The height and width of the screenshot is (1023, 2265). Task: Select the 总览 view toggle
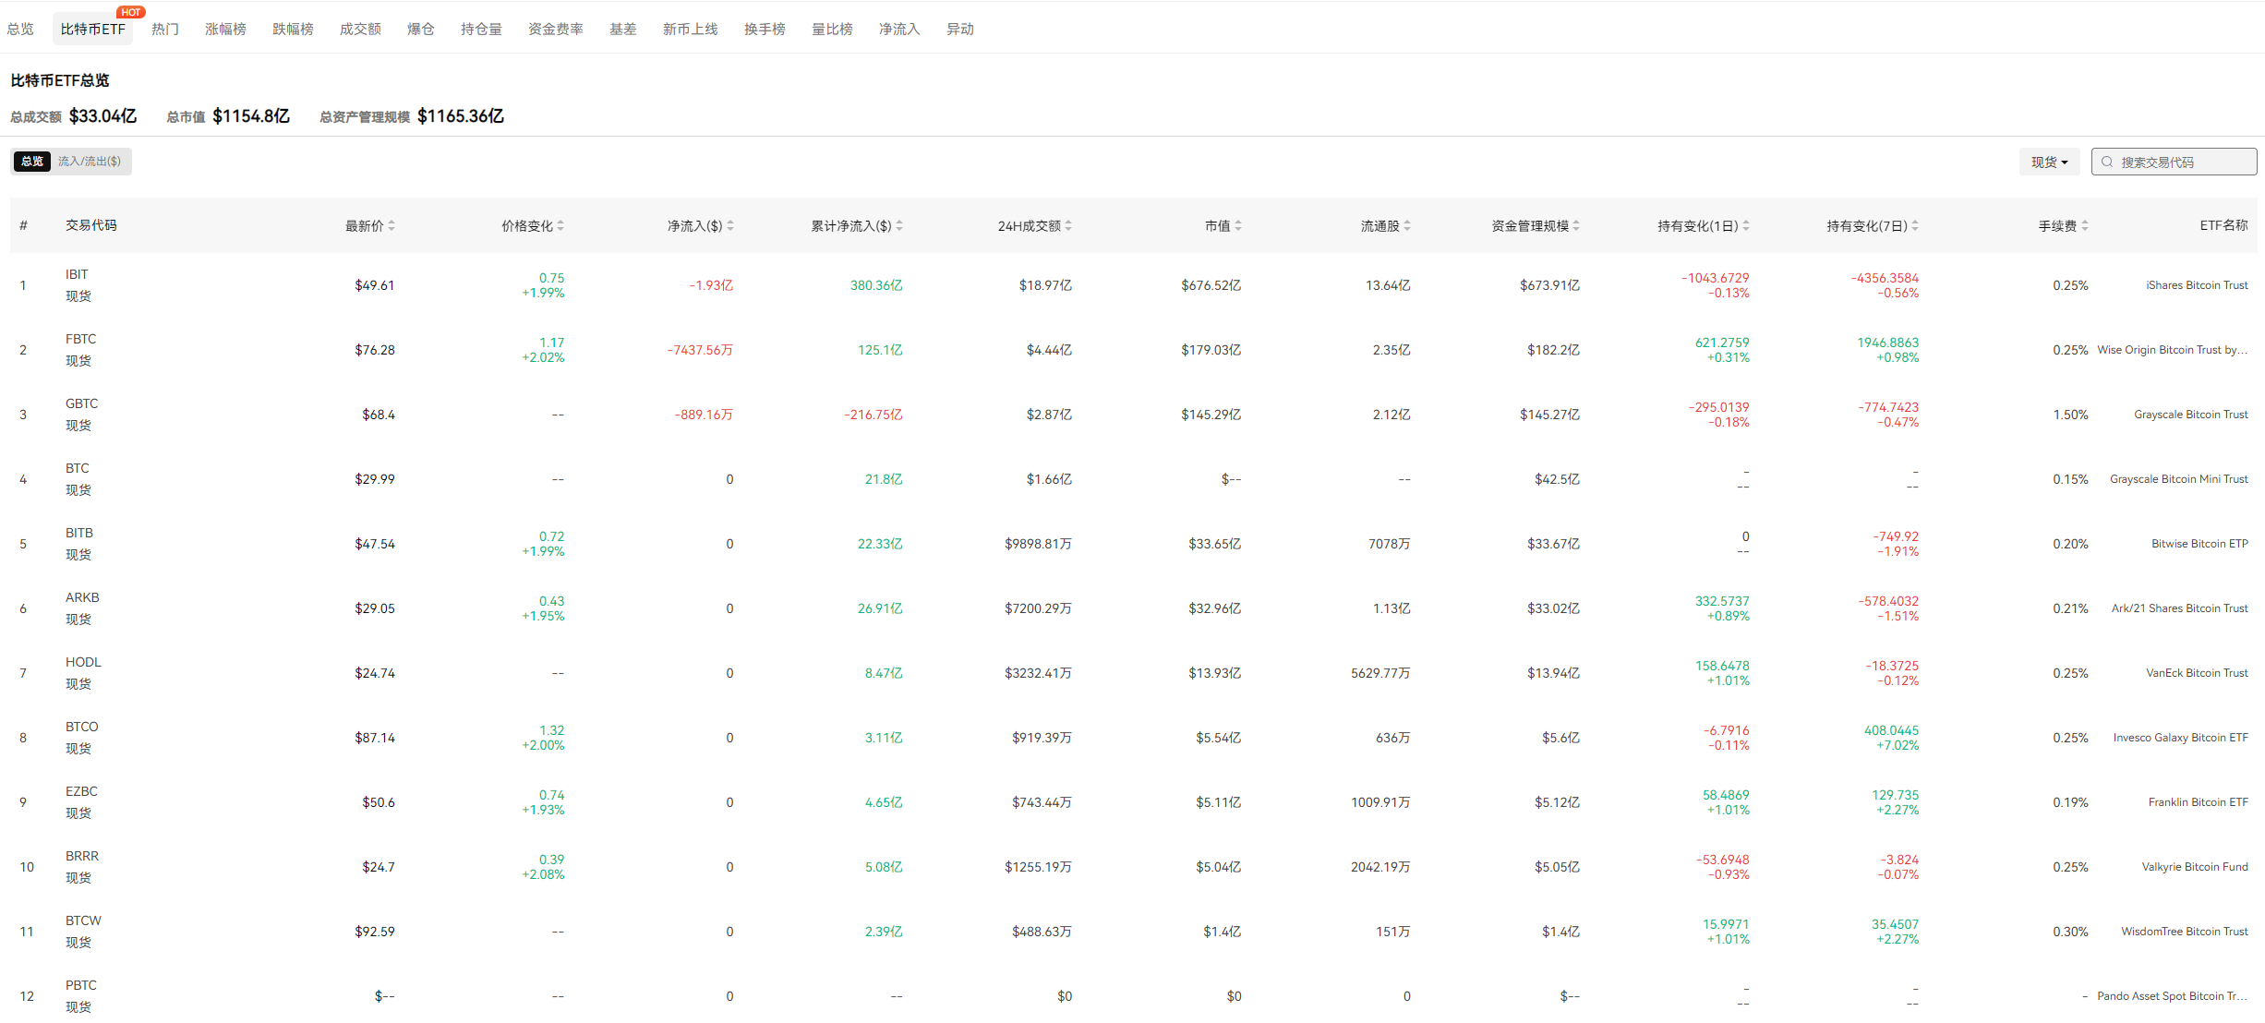point(32,162)
